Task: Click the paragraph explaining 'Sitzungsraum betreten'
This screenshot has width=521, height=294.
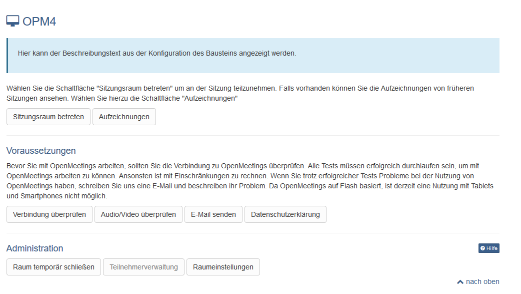Action: [x=240, y=93]
